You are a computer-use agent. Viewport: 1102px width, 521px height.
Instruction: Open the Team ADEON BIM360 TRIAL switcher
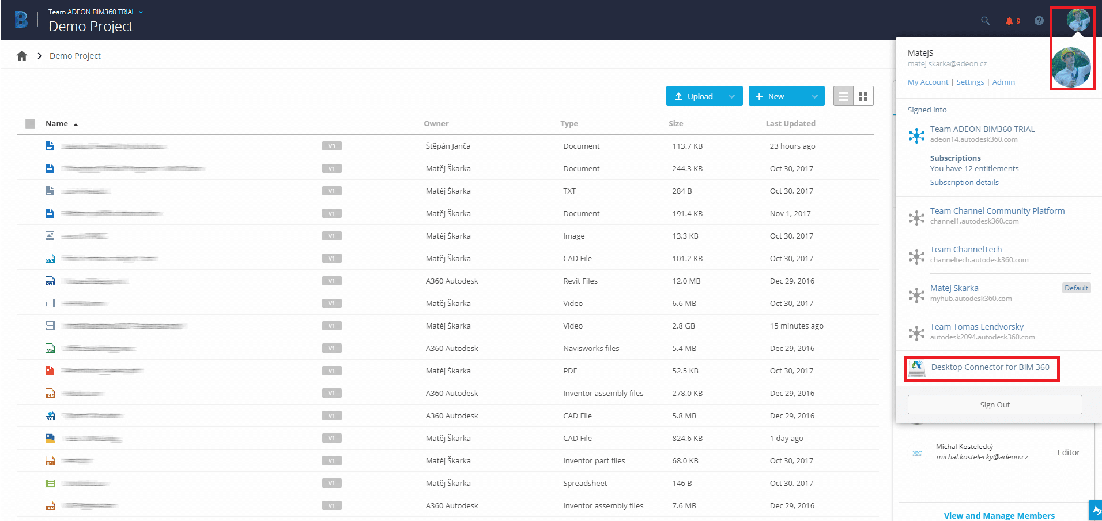click(x=96, y=12)
